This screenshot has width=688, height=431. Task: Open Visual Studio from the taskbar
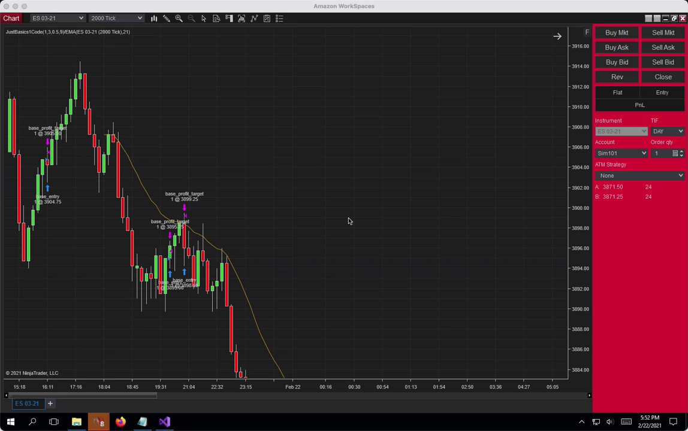164,422
